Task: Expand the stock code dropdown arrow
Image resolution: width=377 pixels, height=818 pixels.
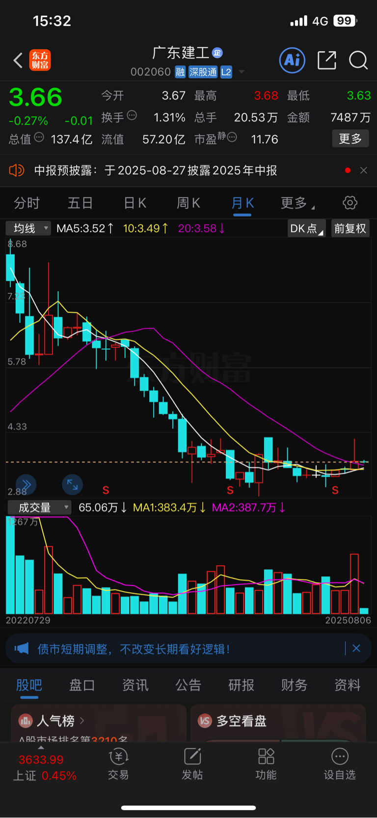Action: pos(242,72)
